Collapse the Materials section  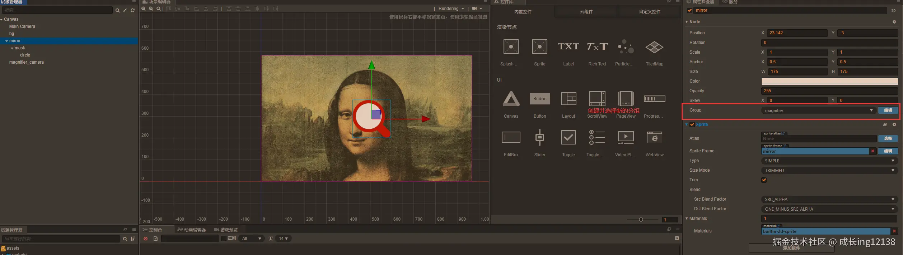687,219
